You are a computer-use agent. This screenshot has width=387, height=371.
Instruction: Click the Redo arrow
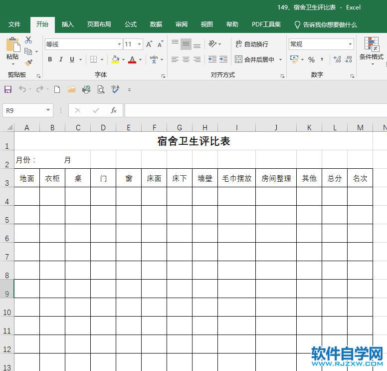[40, 89]
